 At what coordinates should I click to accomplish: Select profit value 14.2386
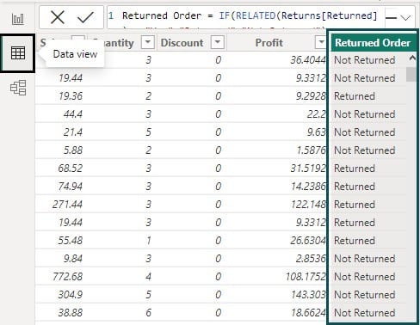[x=308, y=187]
